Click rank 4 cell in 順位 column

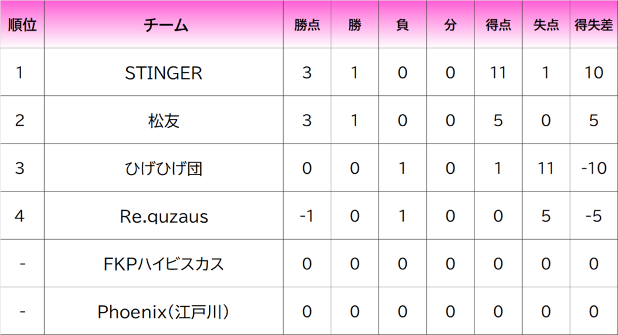click(22, 215)
